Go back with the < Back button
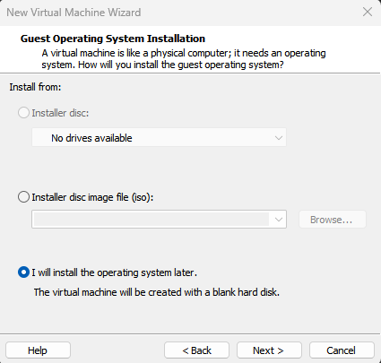This screenshot has width=381, height=363. point(196,350)
